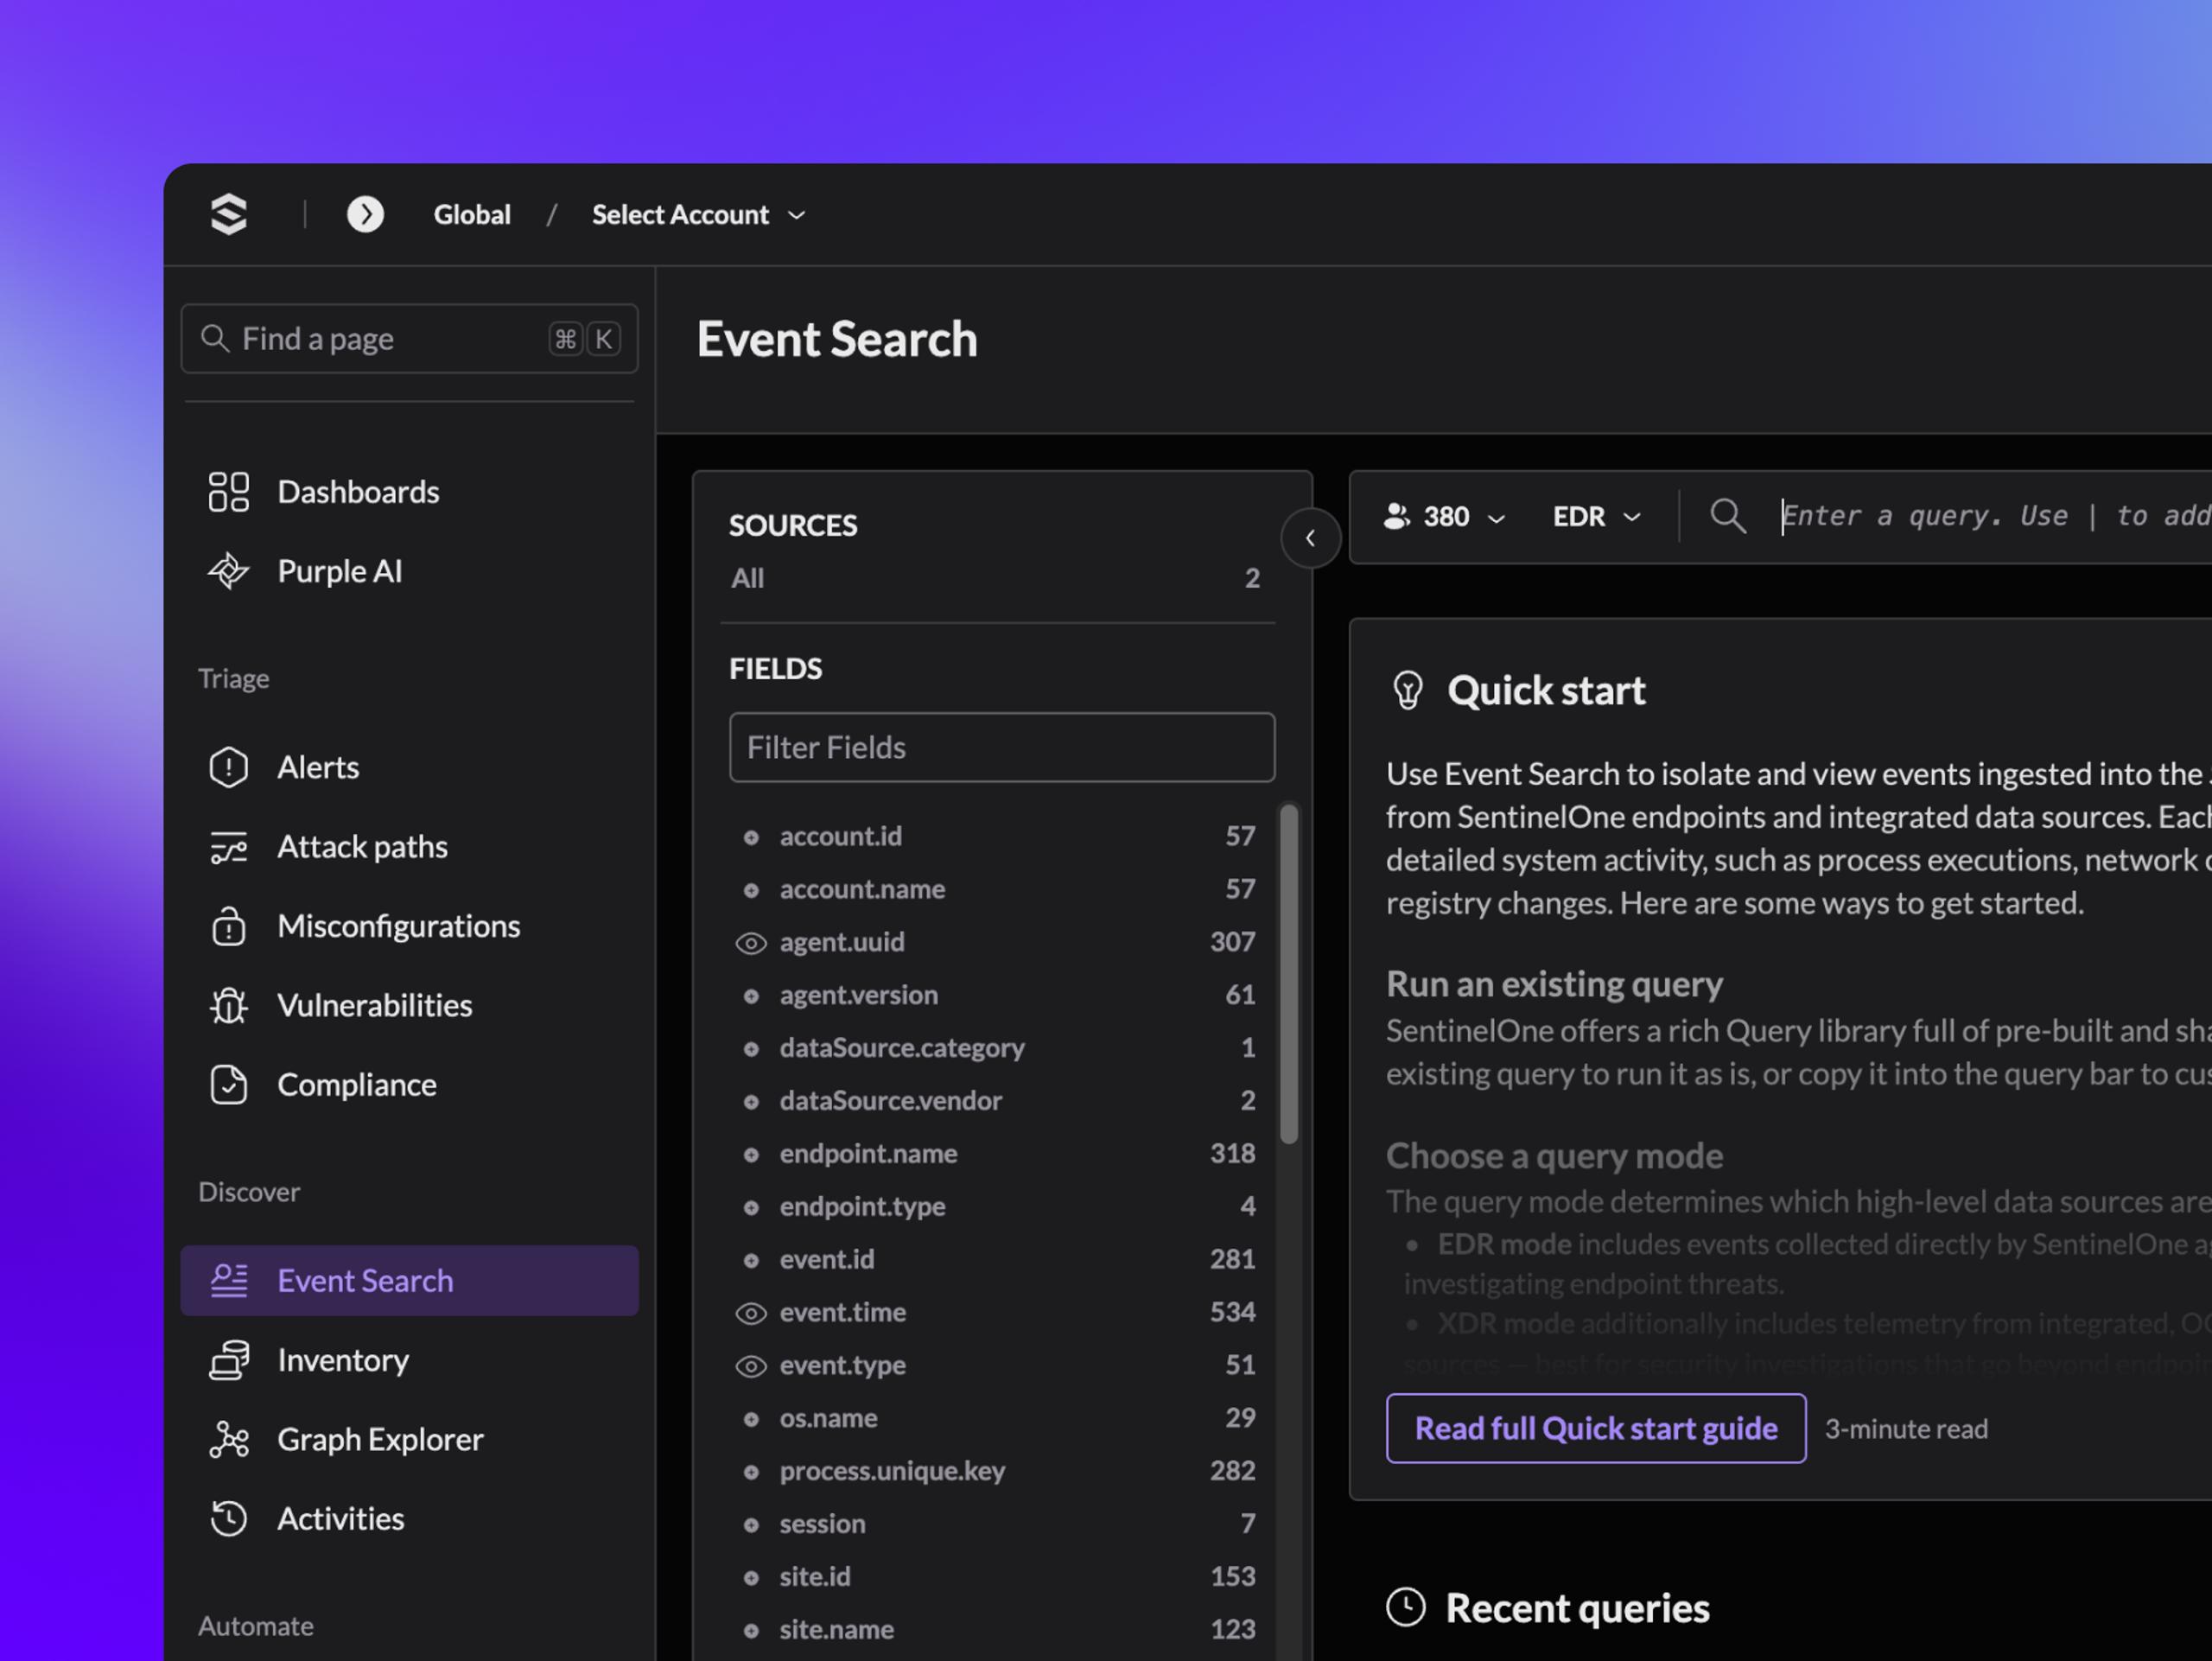Click the Recent queries heading
This screenshot has width=2212, height=1661.
[x=1578, y=1608]
